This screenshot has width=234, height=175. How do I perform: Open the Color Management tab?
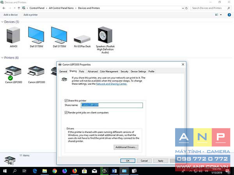(109, 72)
